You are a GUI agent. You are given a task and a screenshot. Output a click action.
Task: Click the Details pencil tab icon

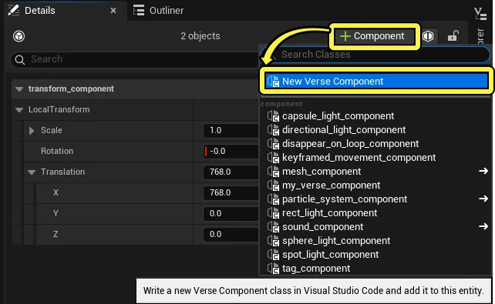(14, 10)
